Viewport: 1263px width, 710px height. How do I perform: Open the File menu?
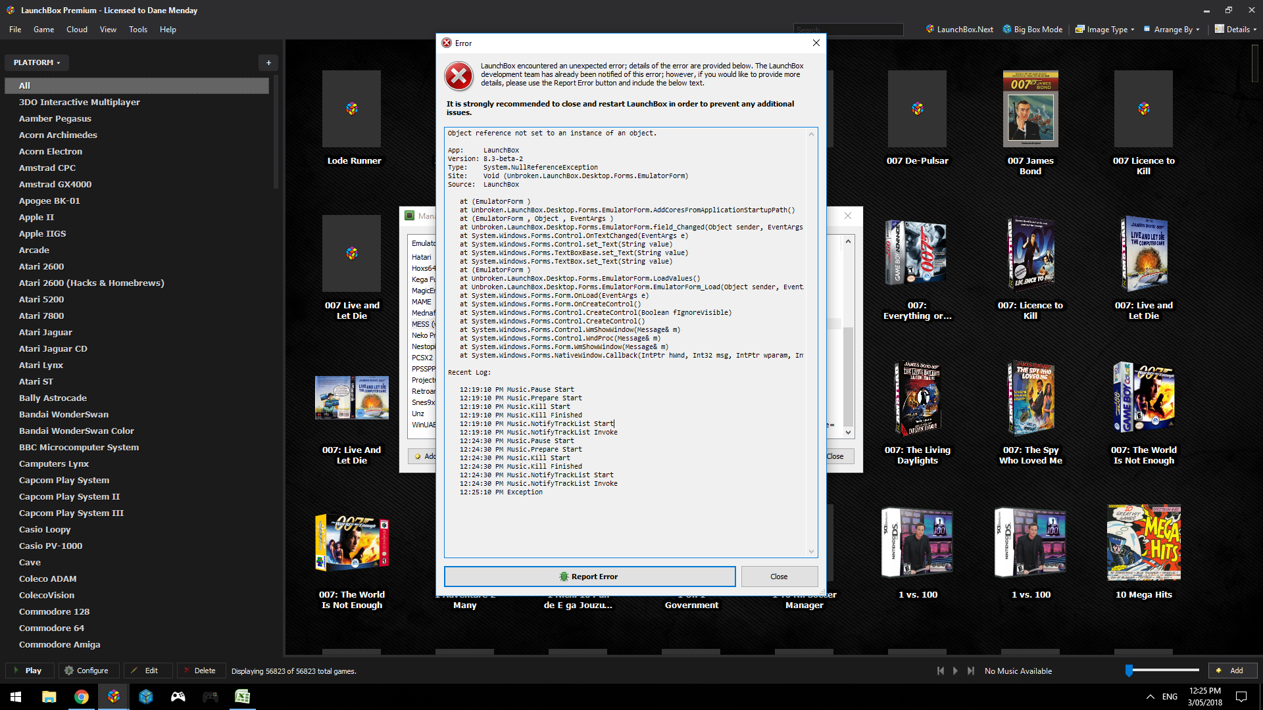[x=15, y=30]
